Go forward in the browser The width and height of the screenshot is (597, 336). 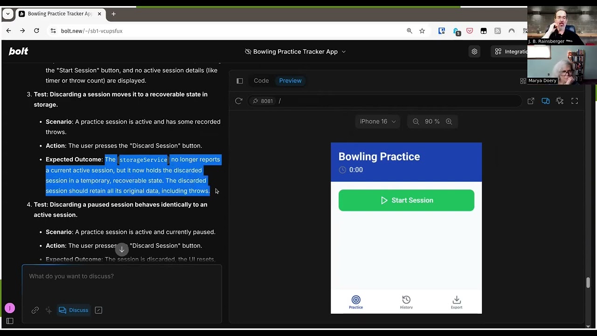coord(22,31)
